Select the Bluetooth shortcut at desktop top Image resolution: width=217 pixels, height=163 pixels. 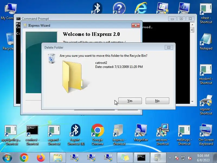pyautogui.click(x=97, y=8)
